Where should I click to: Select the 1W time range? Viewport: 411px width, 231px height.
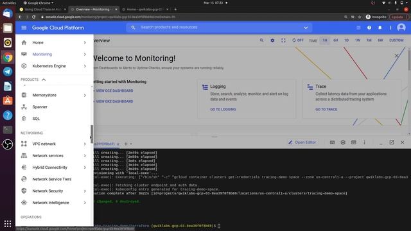(358, 40)
